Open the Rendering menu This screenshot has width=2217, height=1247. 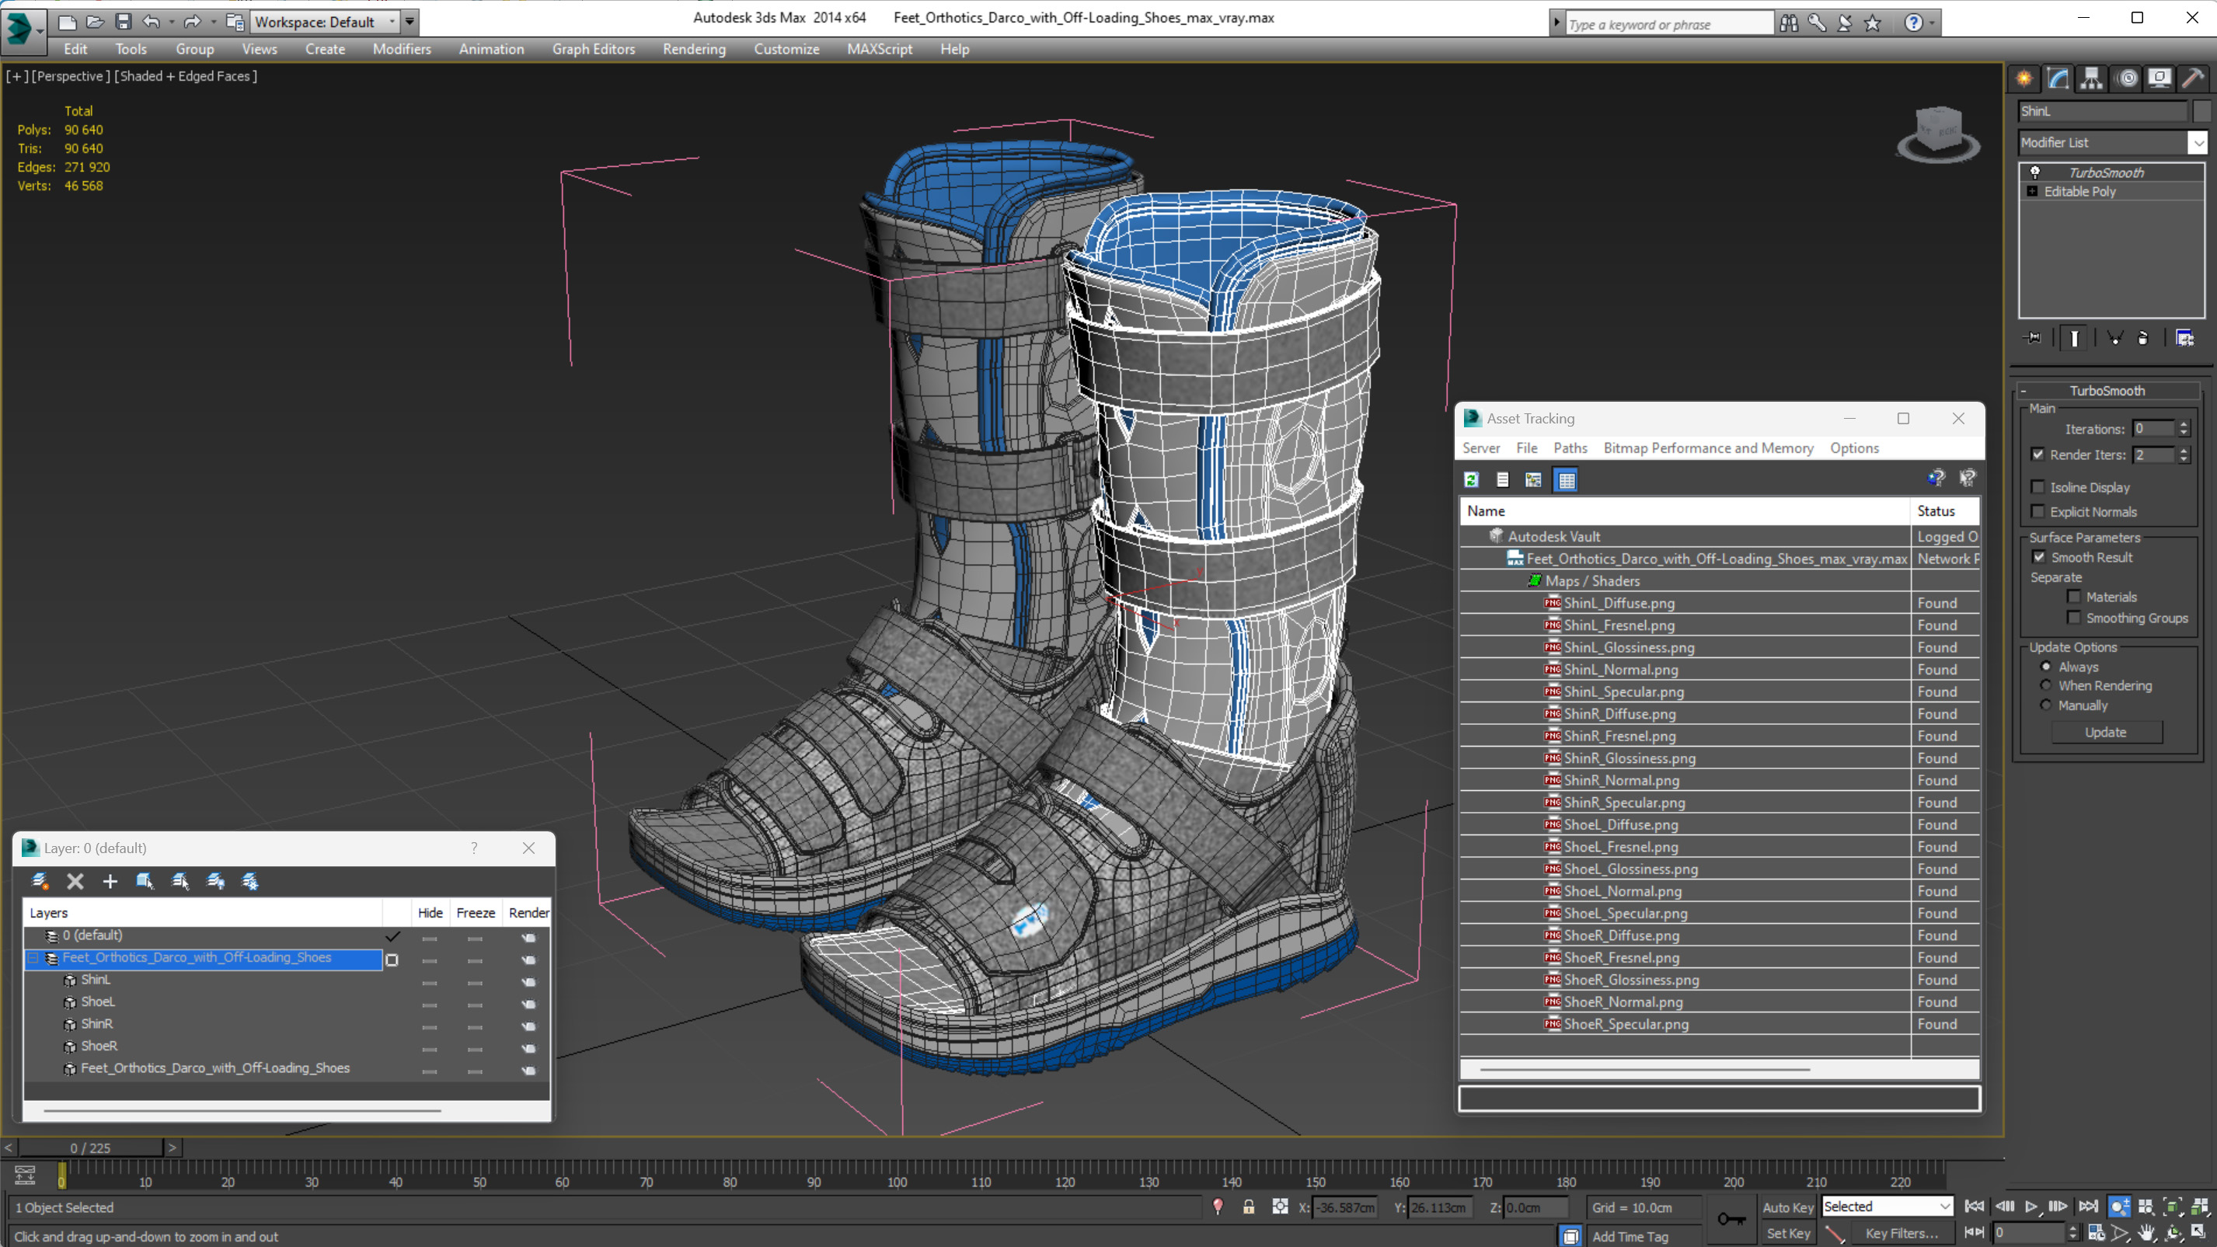(x=694, y=49)
